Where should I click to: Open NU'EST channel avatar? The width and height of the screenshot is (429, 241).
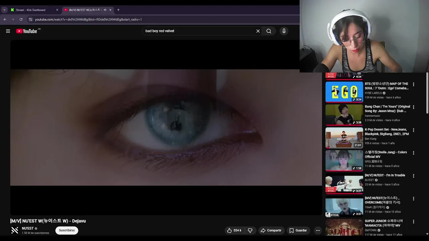(15, 230)
